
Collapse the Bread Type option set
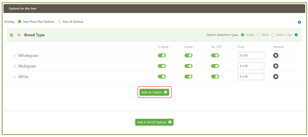[x=19, y=35]
